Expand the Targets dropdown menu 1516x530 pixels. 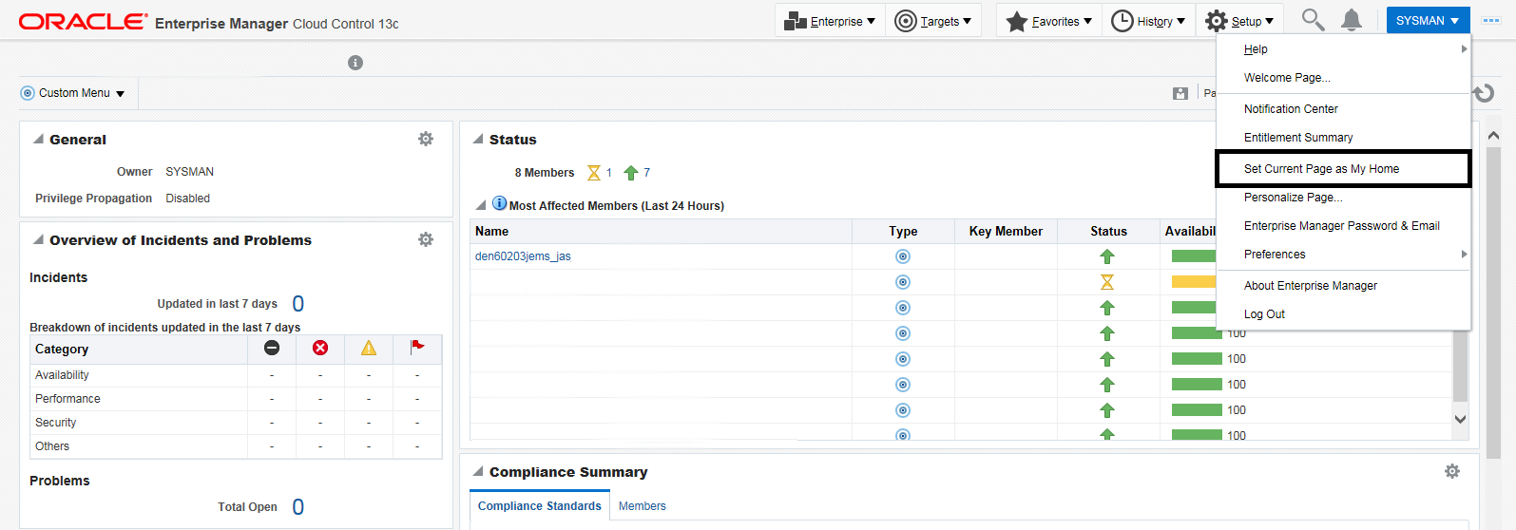point(934,21)
